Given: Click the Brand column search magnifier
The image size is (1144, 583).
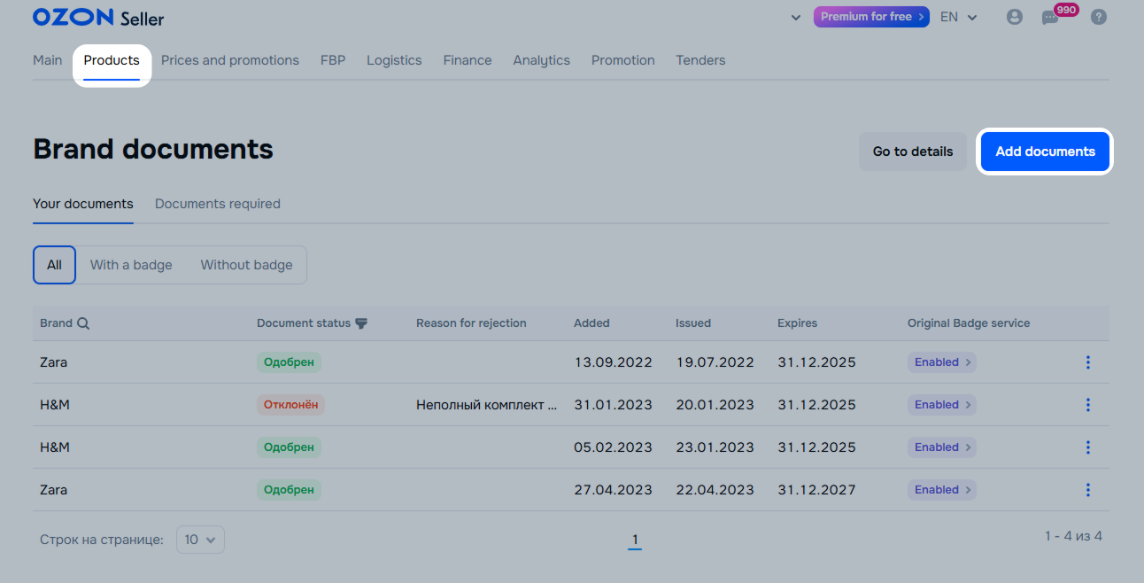Looking at the screenshot, I should coord(83,323).
